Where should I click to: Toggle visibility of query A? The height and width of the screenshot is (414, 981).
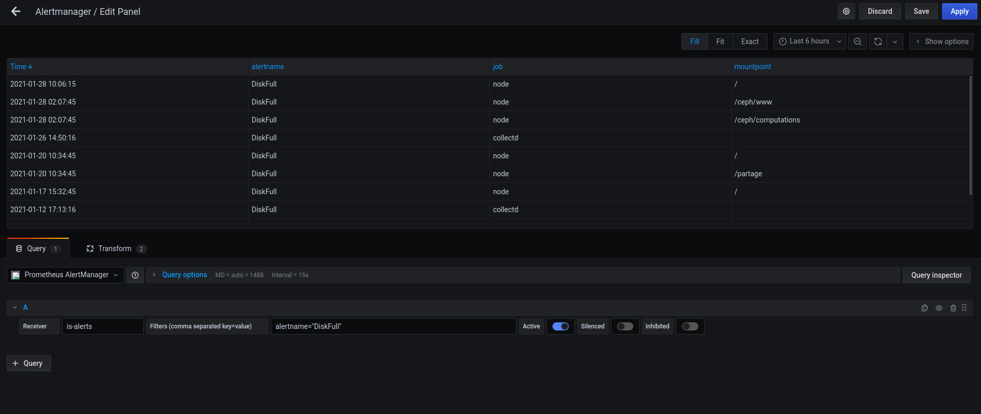[939, 308]
